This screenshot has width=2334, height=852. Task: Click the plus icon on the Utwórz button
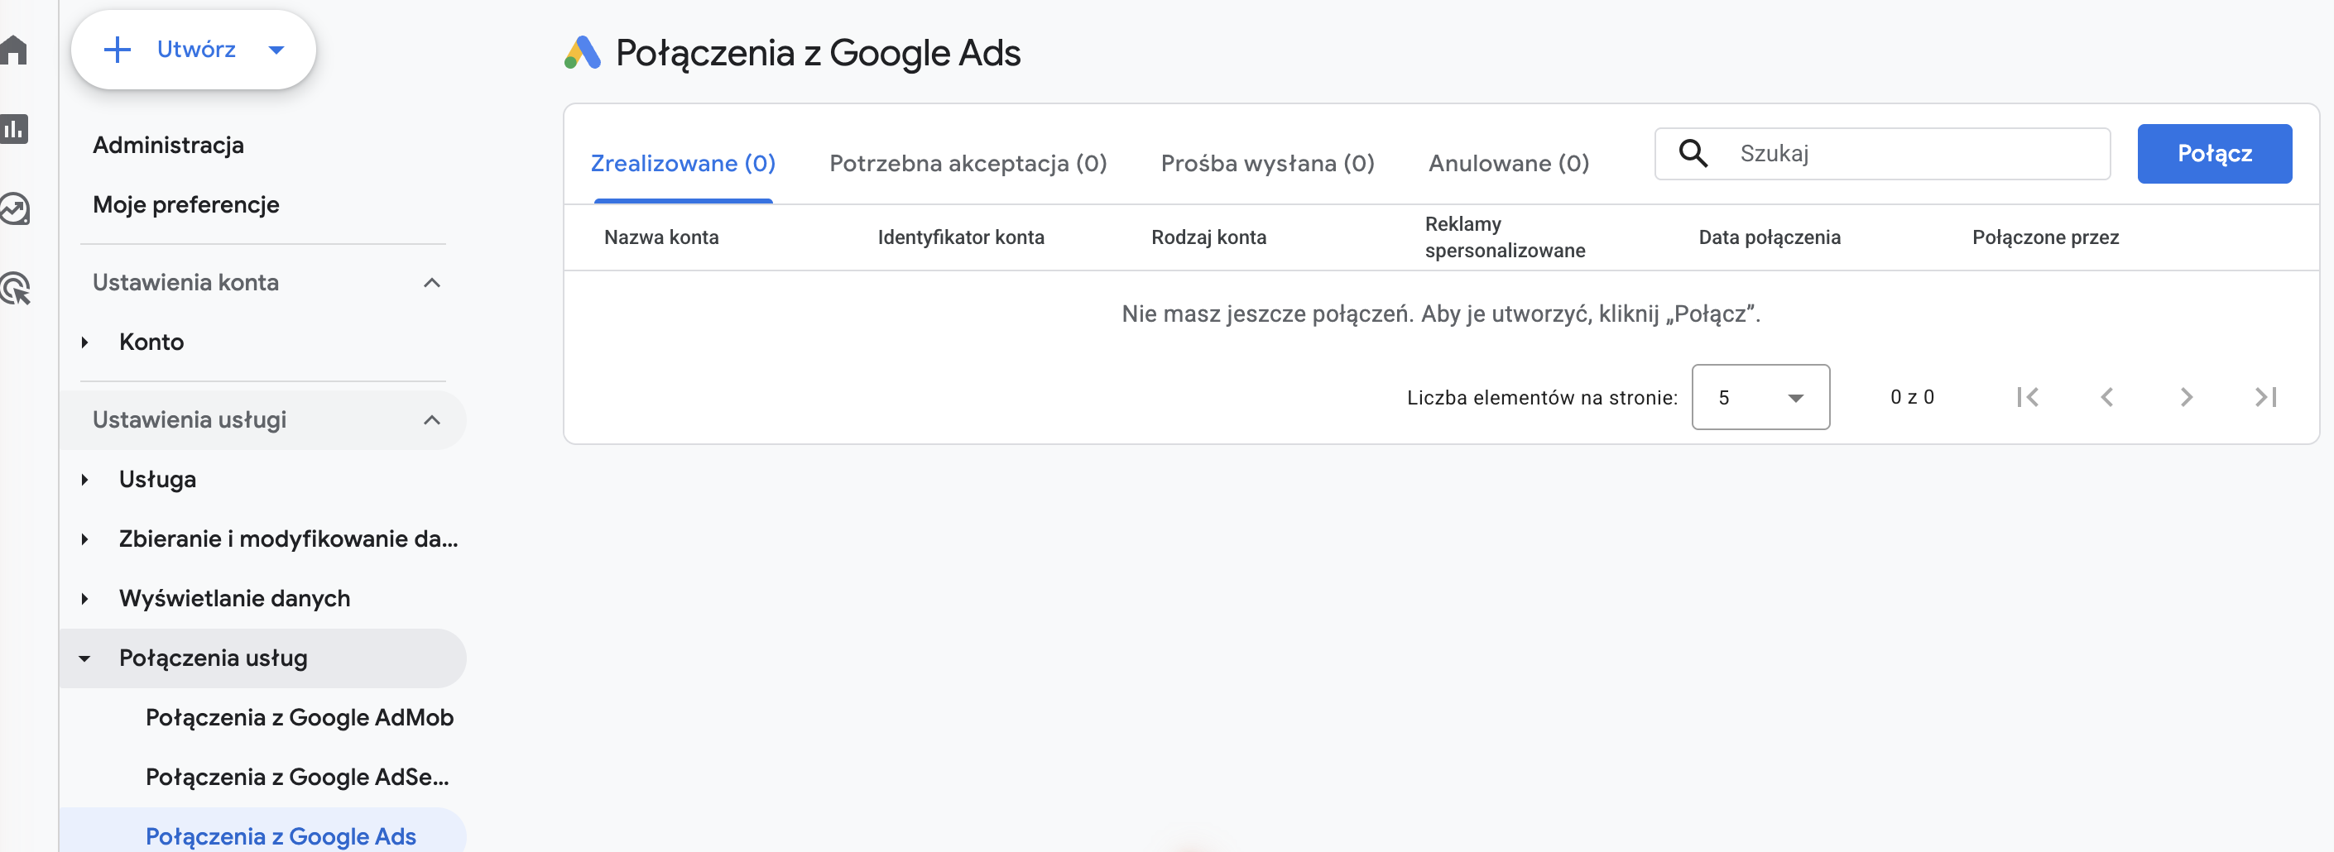coord(118,49)
